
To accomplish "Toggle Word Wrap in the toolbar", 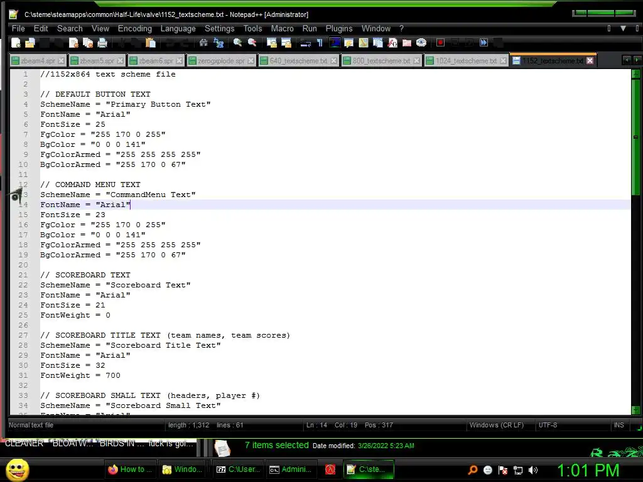I will (x=305, y=43).
